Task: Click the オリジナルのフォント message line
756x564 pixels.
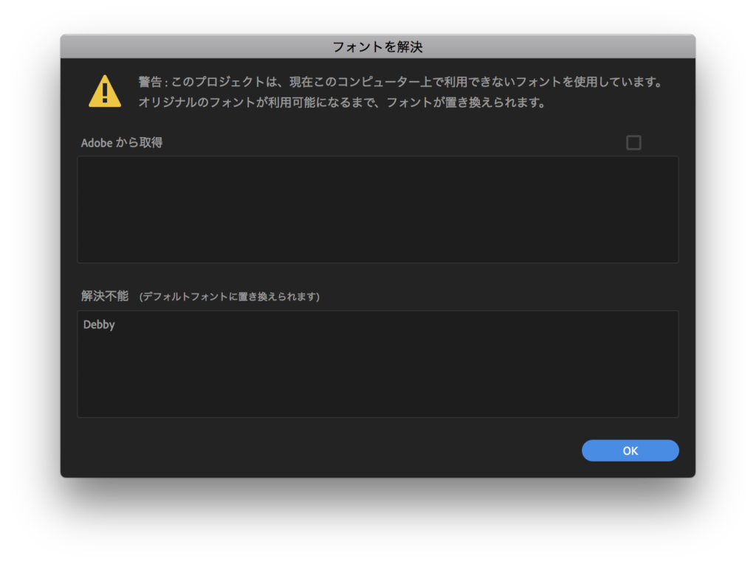Action: (343, 102)
